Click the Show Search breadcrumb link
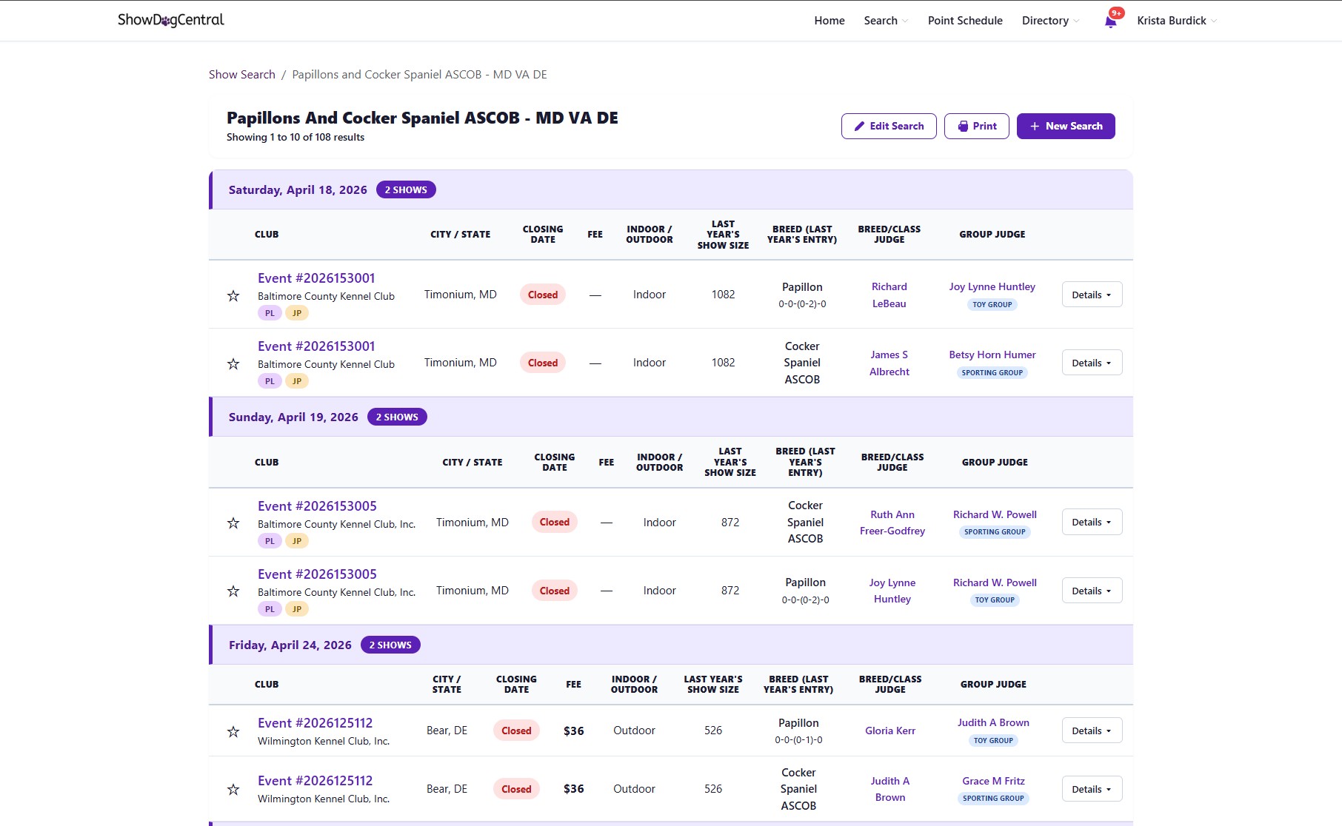 coord(241,74)
